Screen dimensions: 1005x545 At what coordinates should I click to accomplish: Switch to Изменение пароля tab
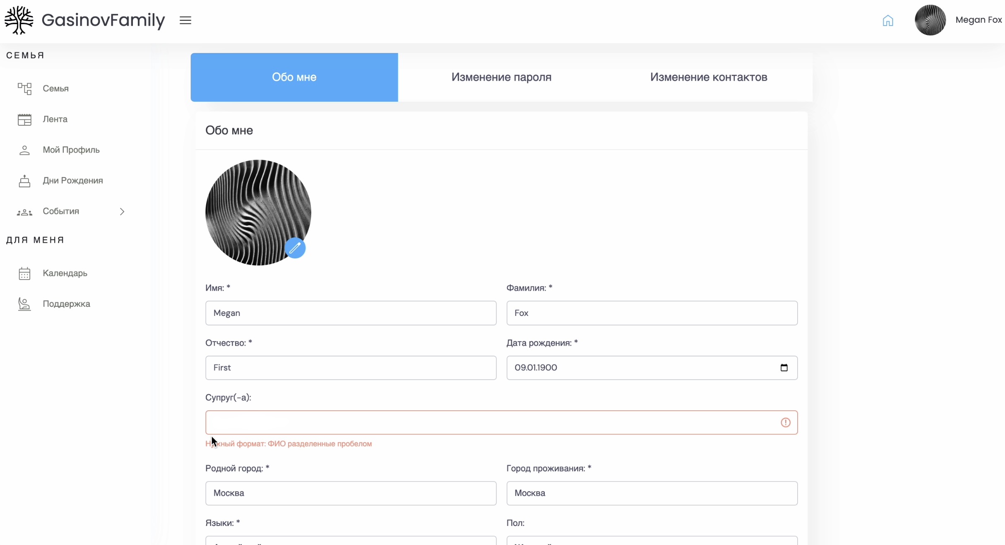click(501, 77)
